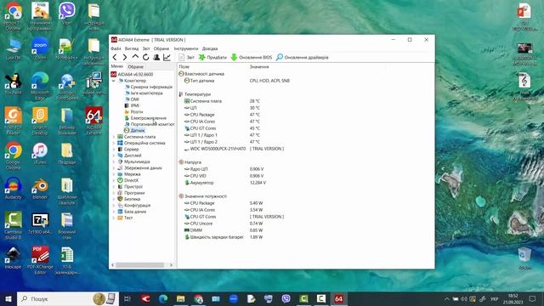This screenshot has height=306, width=544.
Task: Expand the DirectX tree node
Action: [114, 180]
